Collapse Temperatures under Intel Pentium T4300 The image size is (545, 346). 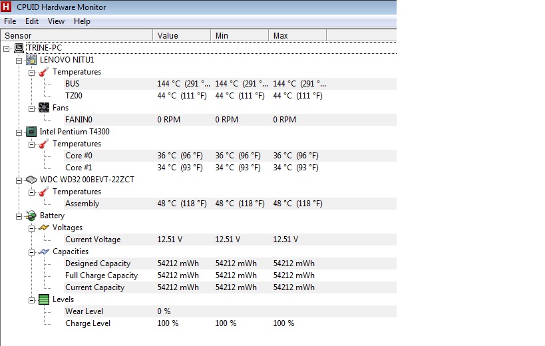[x=31, y=144]
